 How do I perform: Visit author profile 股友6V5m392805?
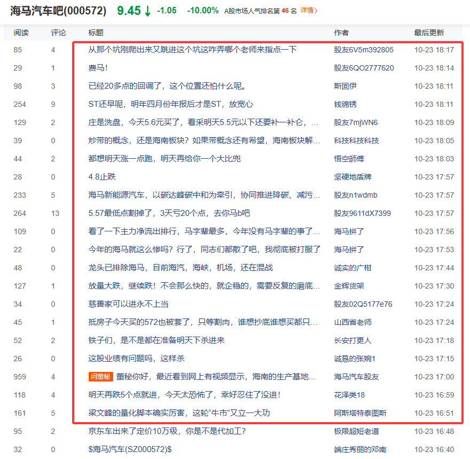point(364,50)
